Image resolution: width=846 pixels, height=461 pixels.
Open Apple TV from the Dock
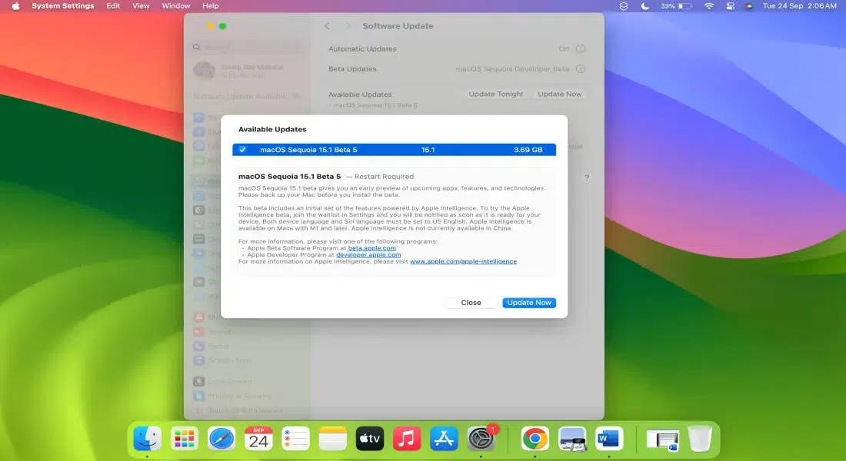tap(370, 439)
